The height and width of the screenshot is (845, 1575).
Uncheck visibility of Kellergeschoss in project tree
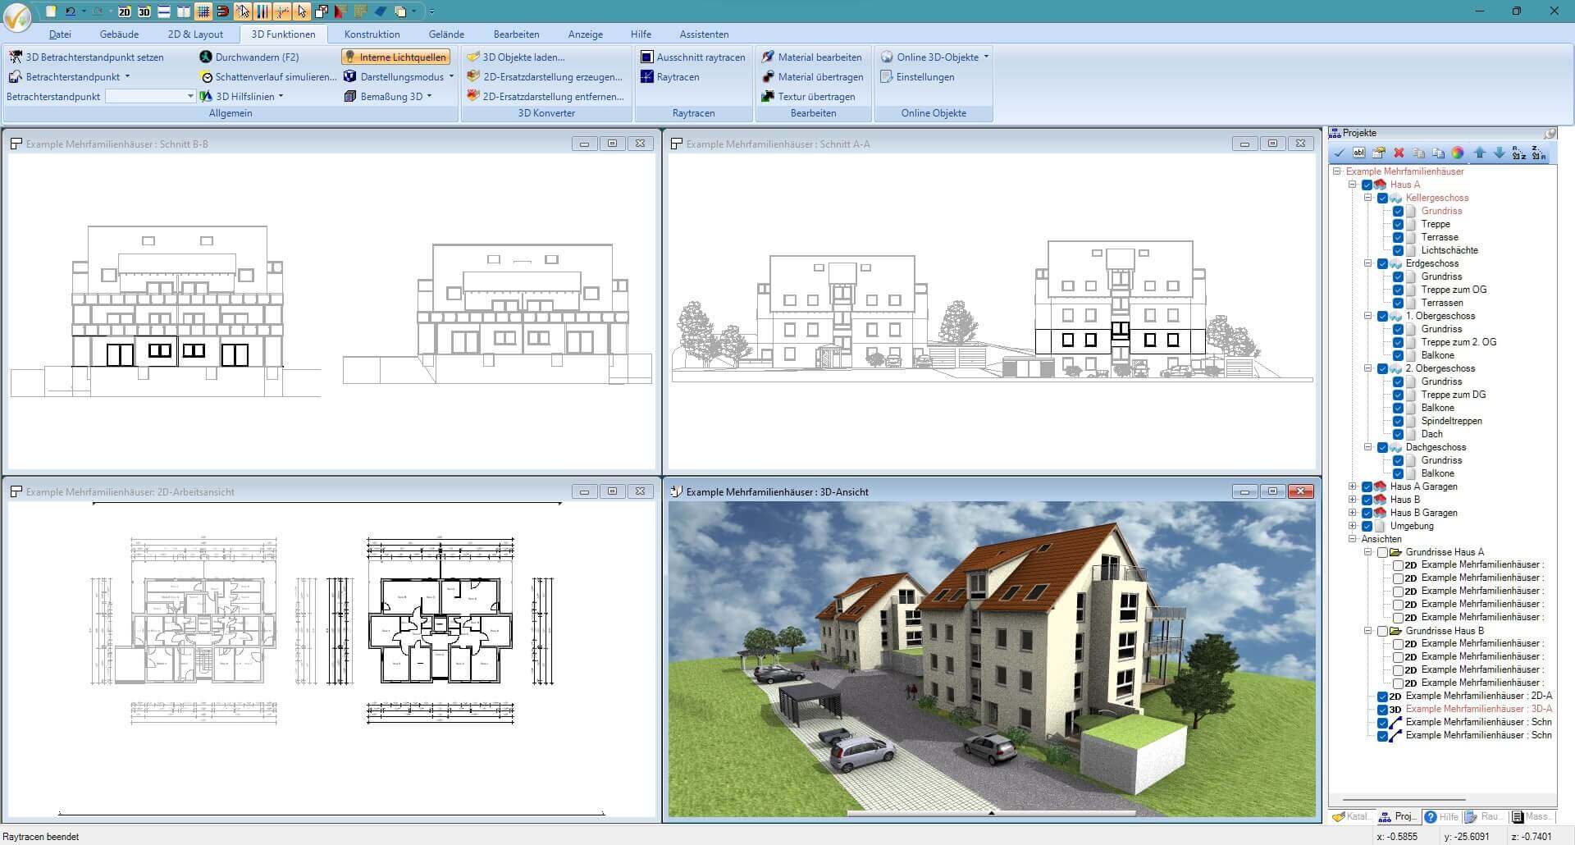(x=1383, y=198)
